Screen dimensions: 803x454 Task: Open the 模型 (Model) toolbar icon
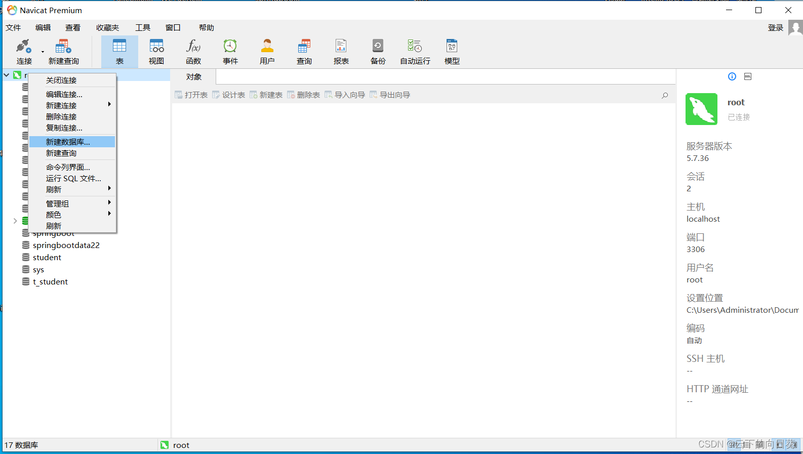click(452, 52)
